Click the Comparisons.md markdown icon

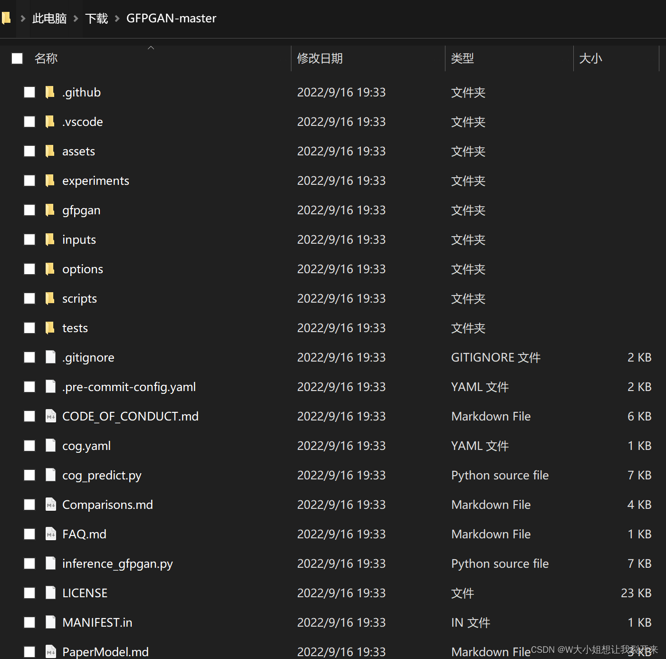click(x=50, y=505)
